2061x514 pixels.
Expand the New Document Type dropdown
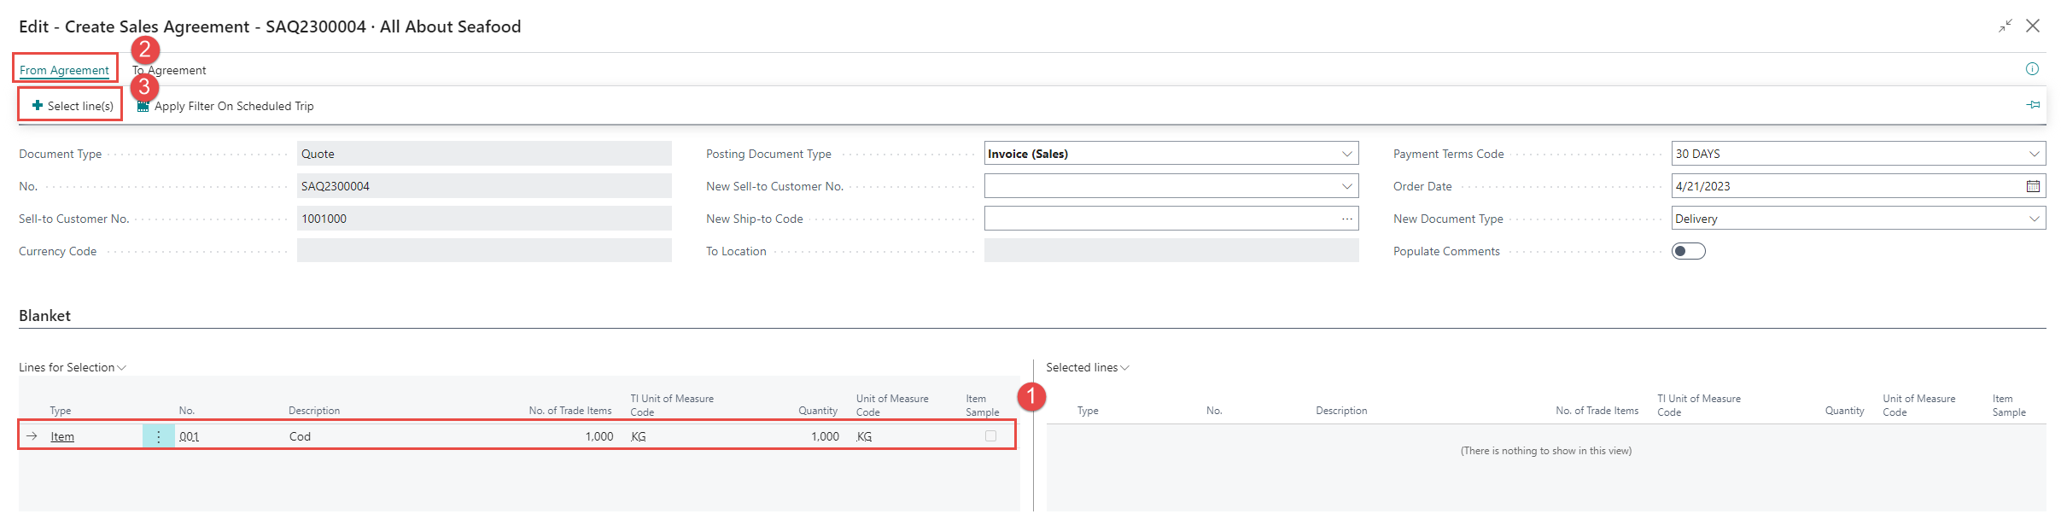click(2034, 219)
